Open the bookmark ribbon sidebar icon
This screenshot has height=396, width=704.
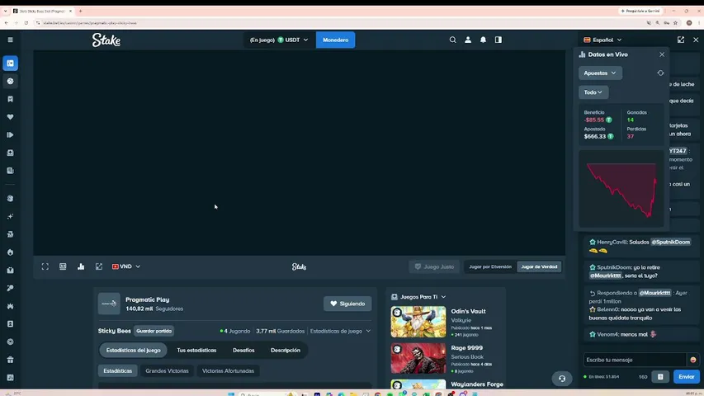[x=11, y=99]
